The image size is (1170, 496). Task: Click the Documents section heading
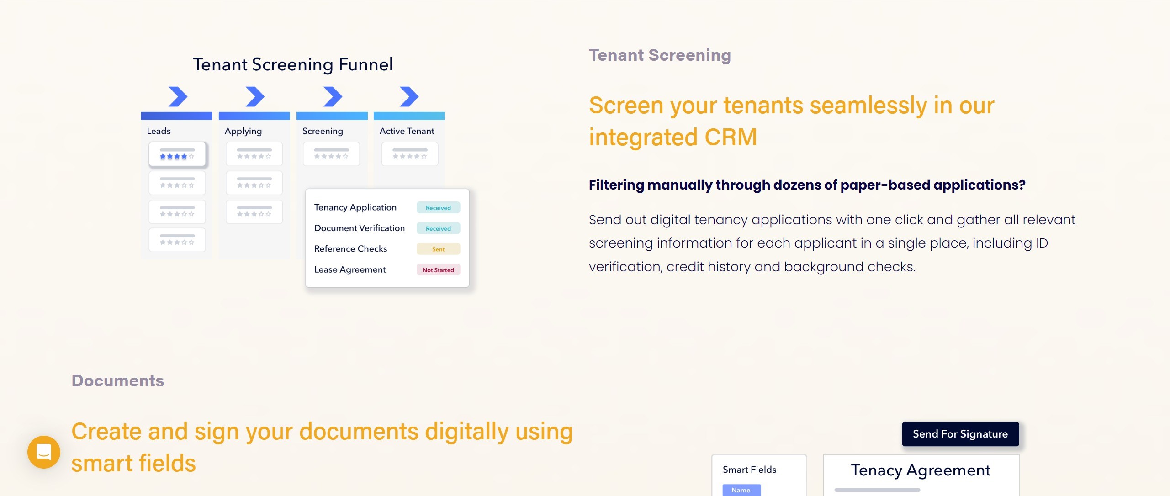click(x=118, y=381)
